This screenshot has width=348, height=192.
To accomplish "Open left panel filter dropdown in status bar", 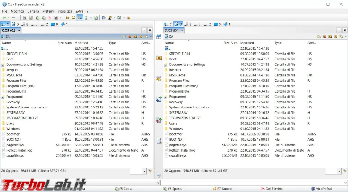I will click(144, 171).
